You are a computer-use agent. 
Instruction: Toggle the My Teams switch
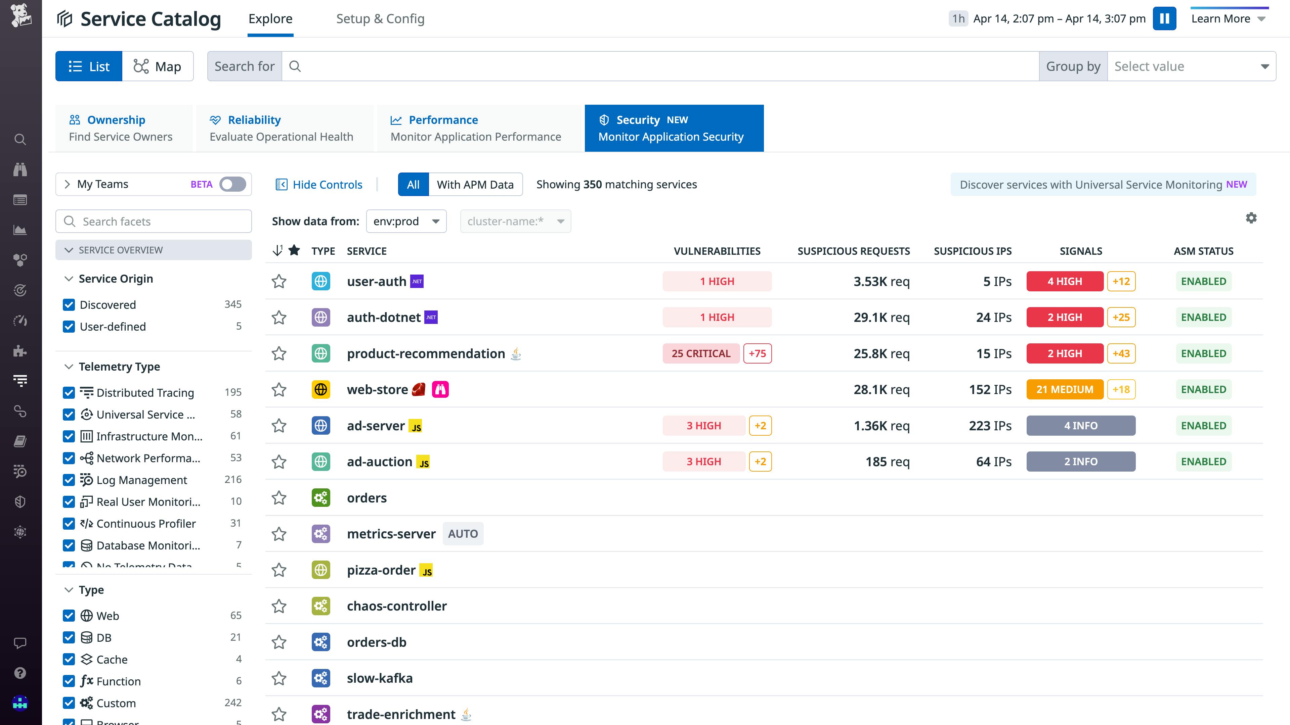pos(232,184)
